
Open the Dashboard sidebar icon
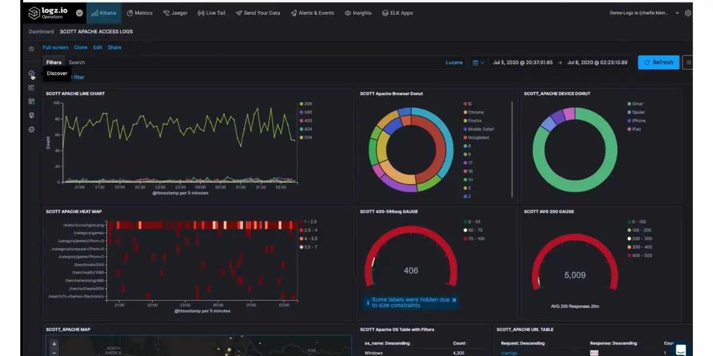31,101
